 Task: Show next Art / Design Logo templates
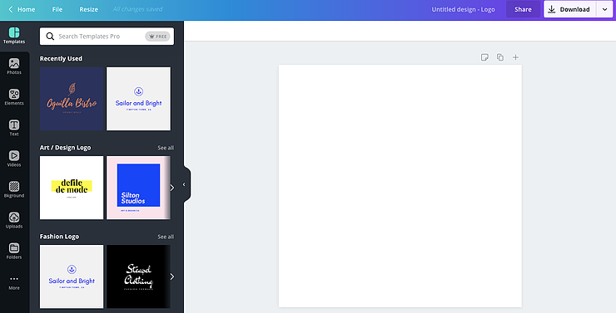click(171, 188)
